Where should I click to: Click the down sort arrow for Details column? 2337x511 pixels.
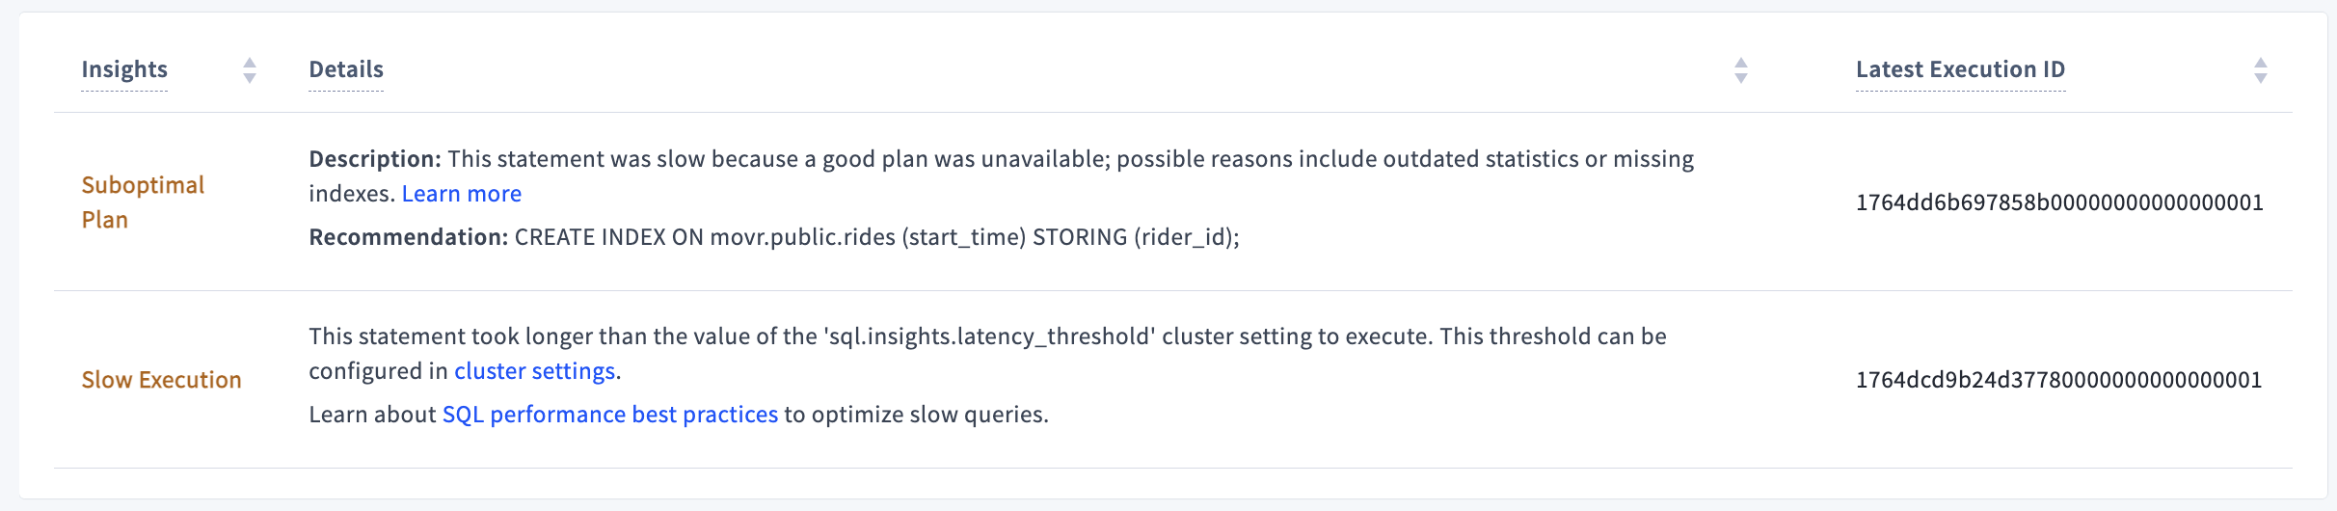tap(1741, 78)
